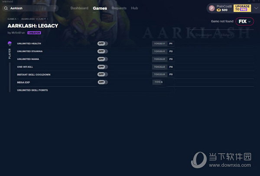260x176 pixels.
Task: Click F4 hotkey for One Hit-Kill
Action: point(171,67)
